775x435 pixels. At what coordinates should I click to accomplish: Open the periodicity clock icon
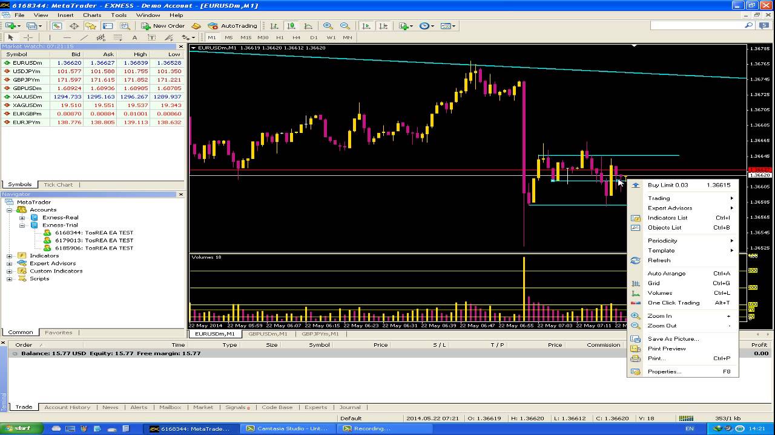[x=426, y=26]
